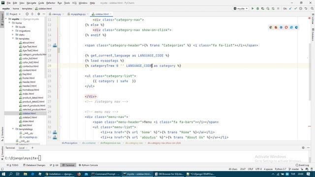This screenshot has height=177, width=315.
Task: Preview in Opera browser icon
Action: 286,28
